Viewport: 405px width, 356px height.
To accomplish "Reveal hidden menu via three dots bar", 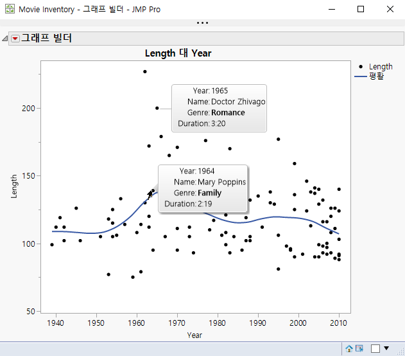I will [203, 22].
